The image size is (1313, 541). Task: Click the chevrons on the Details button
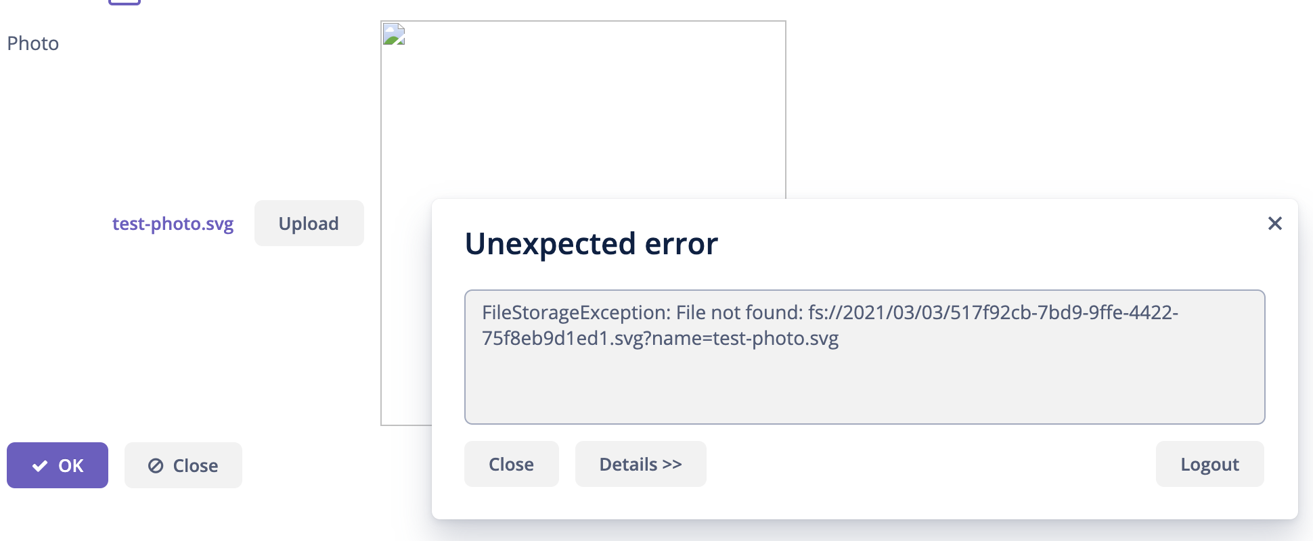tap(672, 464)
